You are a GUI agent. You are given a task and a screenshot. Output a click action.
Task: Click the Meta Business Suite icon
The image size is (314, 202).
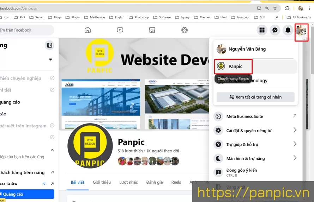point(218,116)
